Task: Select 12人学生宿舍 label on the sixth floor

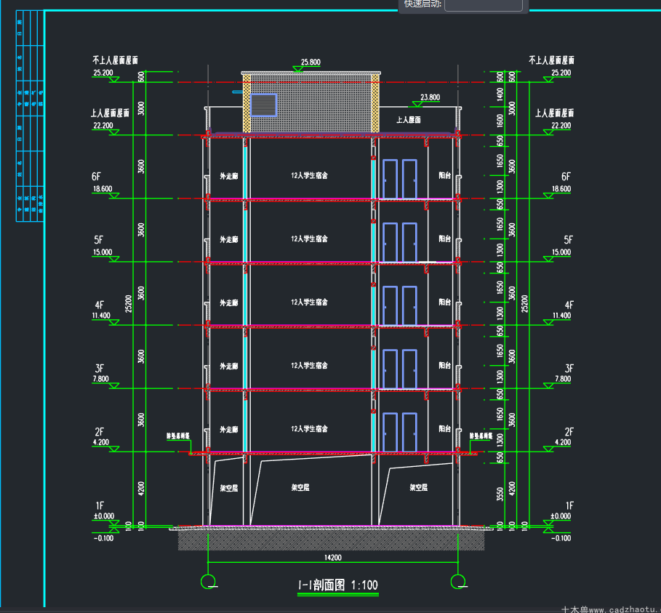Action: point(309,175)
